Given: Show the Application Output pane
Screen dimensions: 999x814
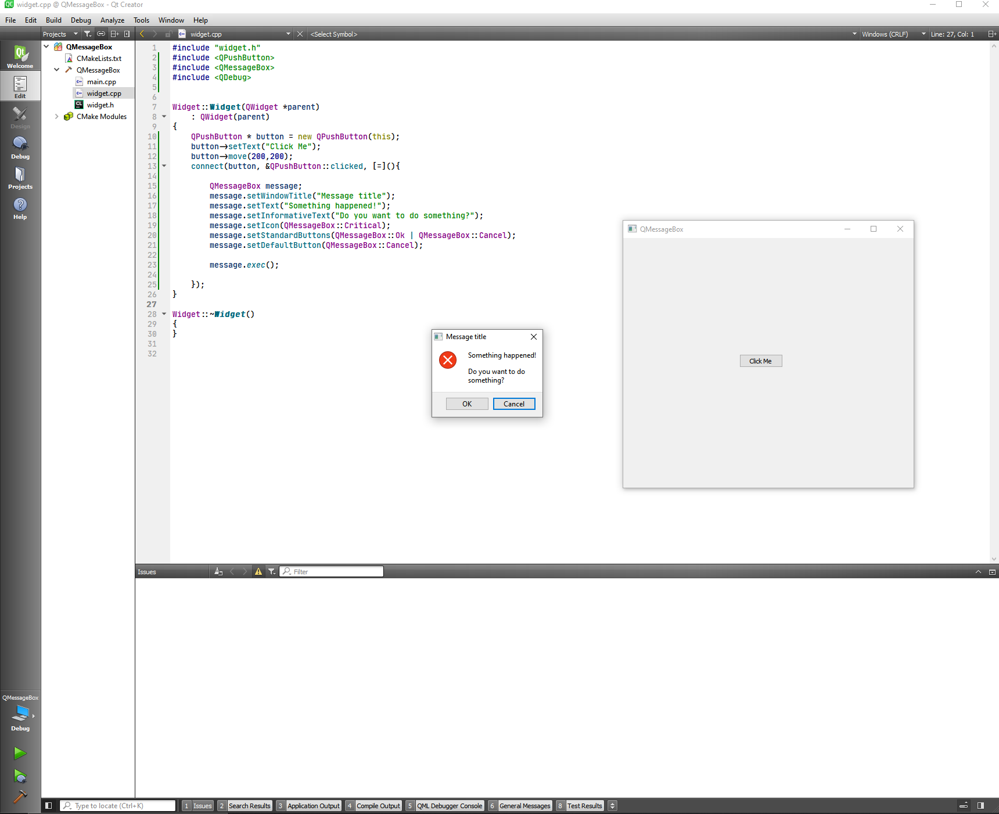Looking at the screenshot, I should [308, 805].
